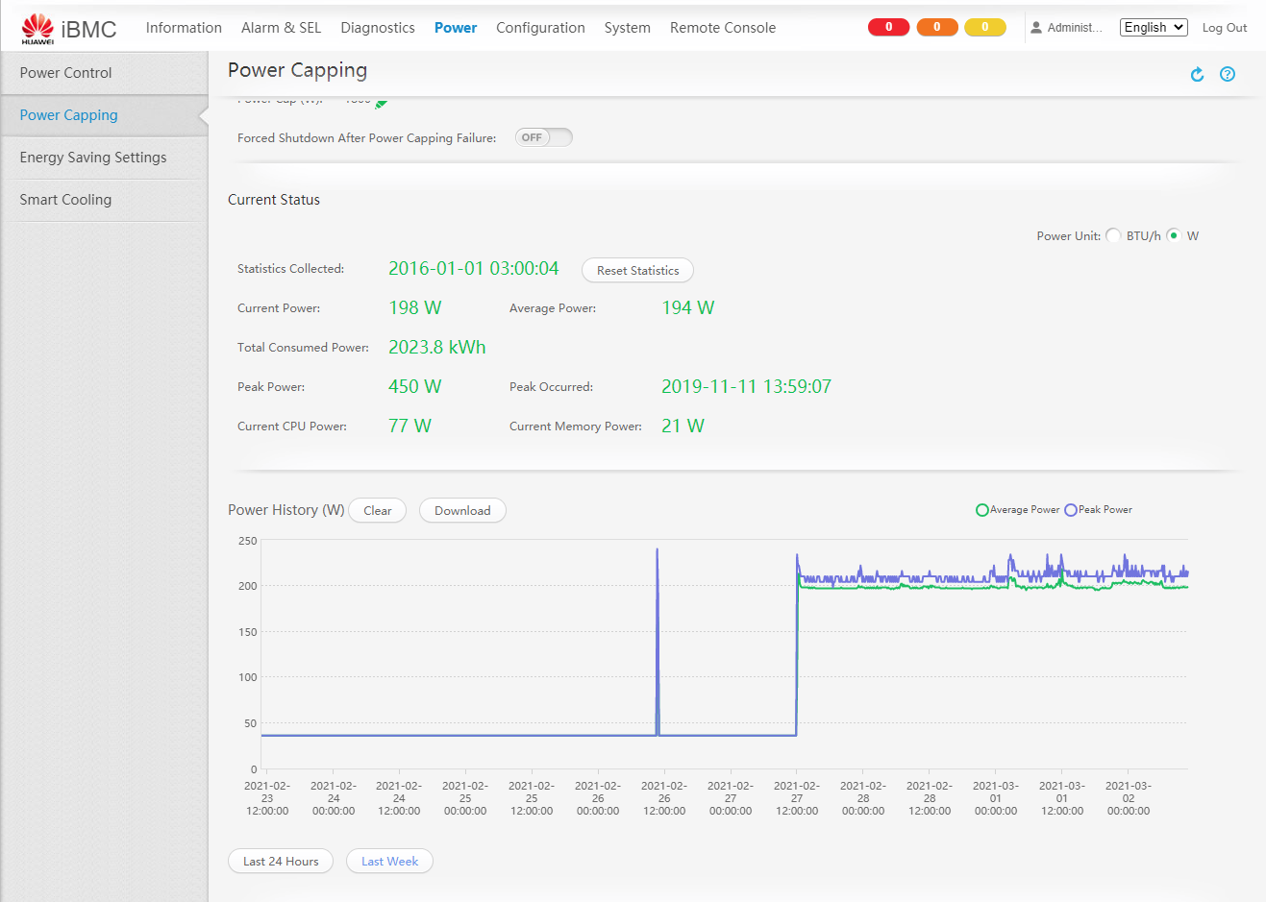Open the English language dropdown

click(1154, 27)
